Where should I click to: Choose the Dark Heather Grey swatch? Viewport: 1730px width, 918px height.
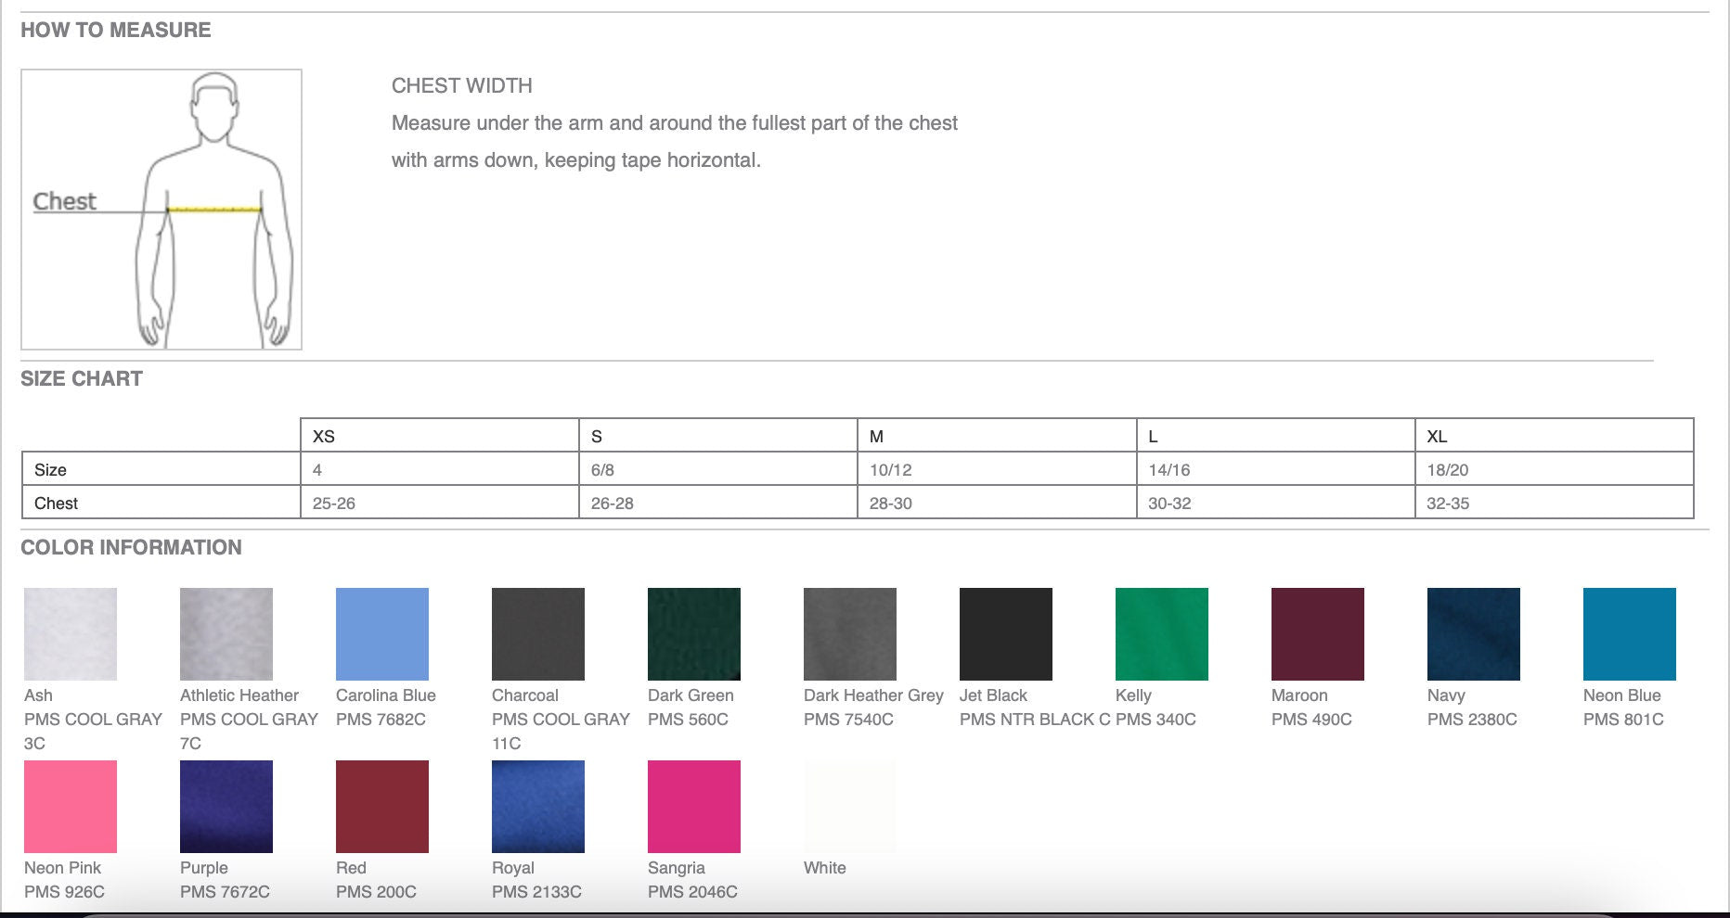(x=850, y=634)
